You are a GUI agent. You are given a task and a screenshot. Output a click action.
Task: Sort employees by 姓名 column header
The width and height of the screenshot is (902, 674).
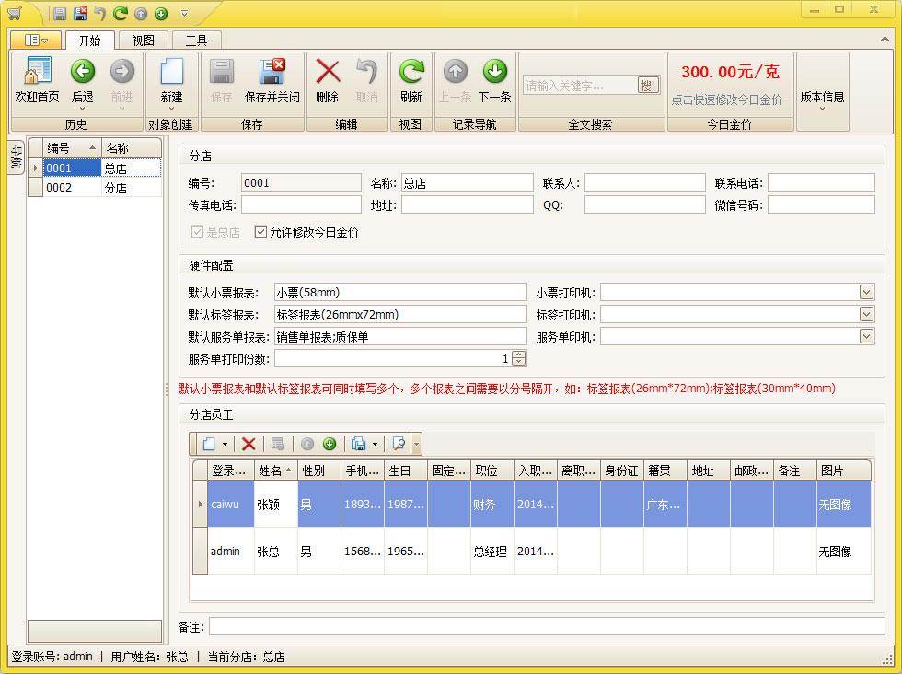pyautogui.click(x=275, y=471)
